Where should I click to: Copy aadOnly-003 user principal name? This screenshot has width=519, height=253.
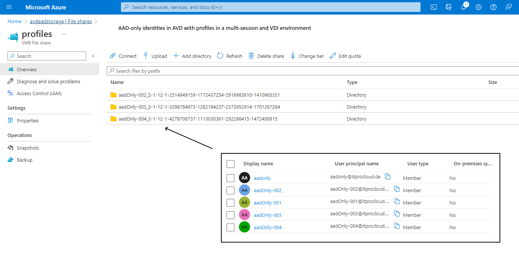tap(397, 214)
